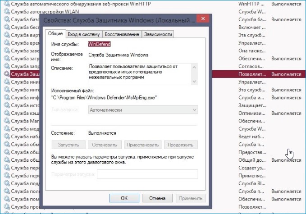Click gear icon beside Служба автонастройки WLAN
Viewport: 306px width, 214px height.
point(6,11)
